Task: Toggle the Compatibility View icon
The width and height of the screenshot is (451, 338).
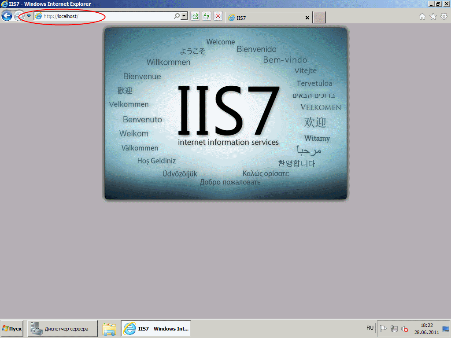Action: pyautogui.click(x=195, y=16)
